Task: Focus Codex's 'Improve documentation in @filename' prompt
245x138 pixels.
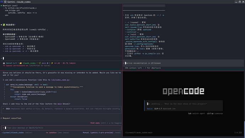Action: pos(184,63)
